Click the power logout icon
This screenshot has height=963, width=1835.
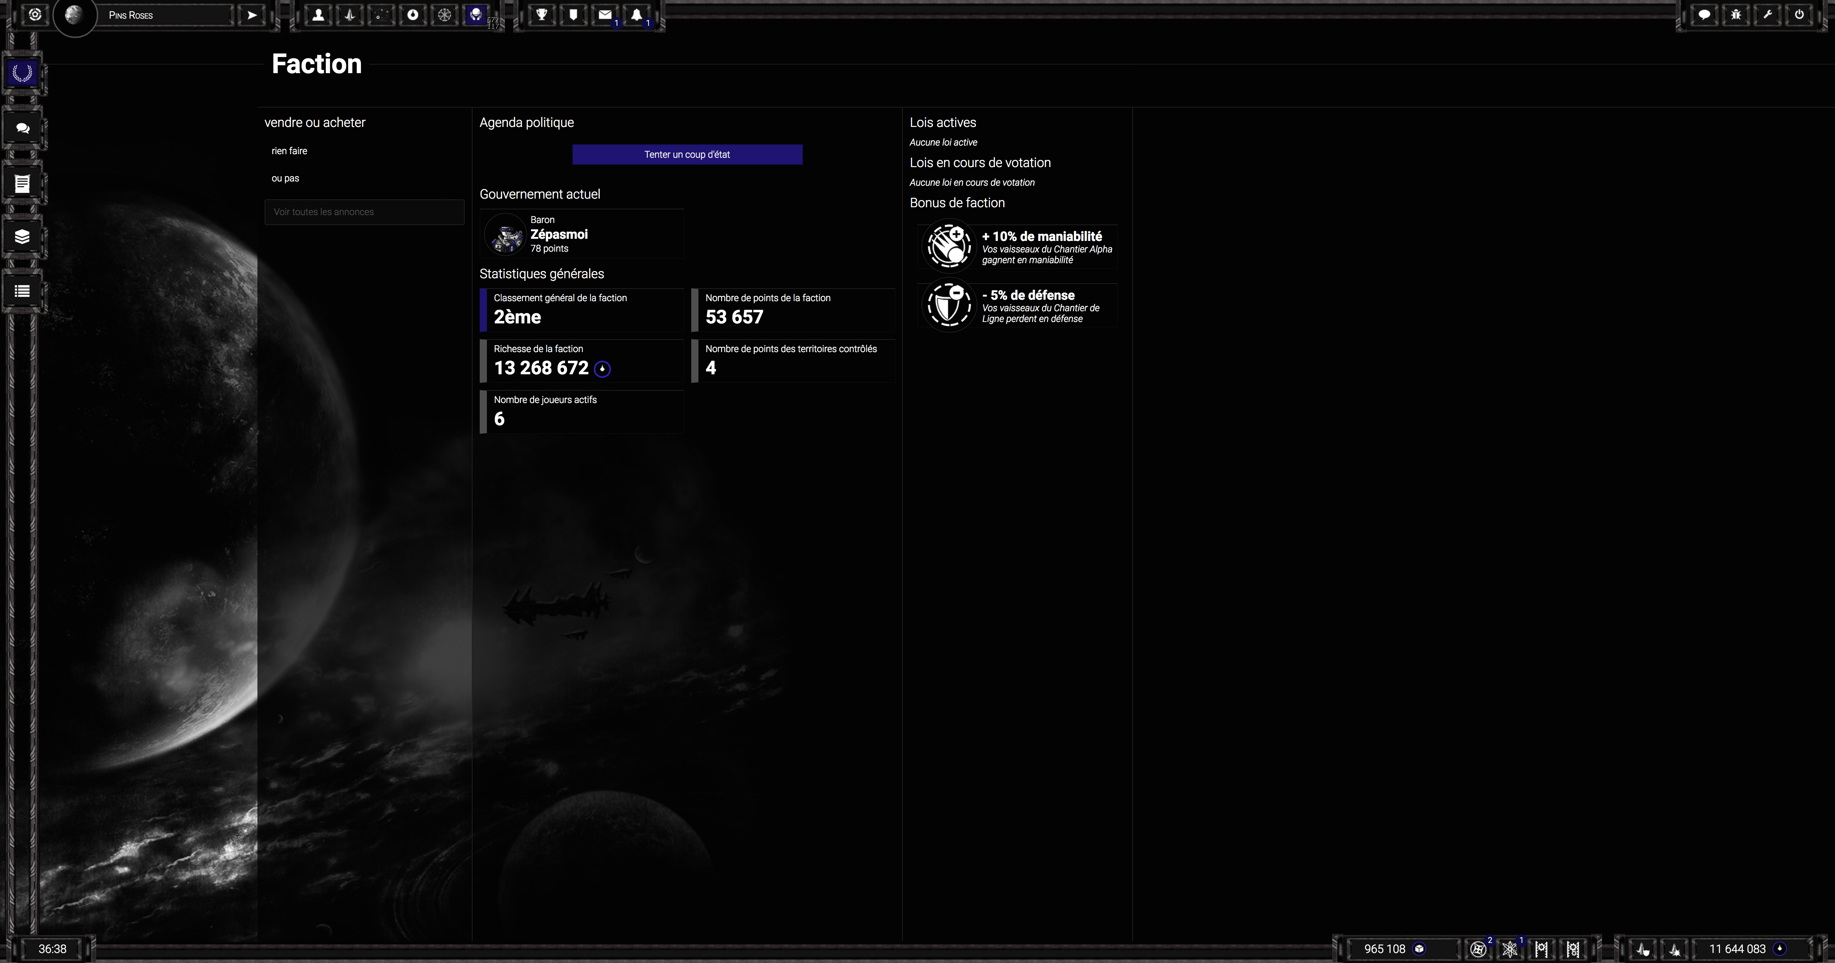point(1800,15)
